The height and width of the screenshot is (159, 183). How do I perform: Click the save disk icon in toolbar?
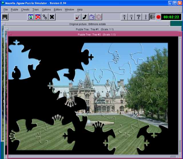[5, 17]
